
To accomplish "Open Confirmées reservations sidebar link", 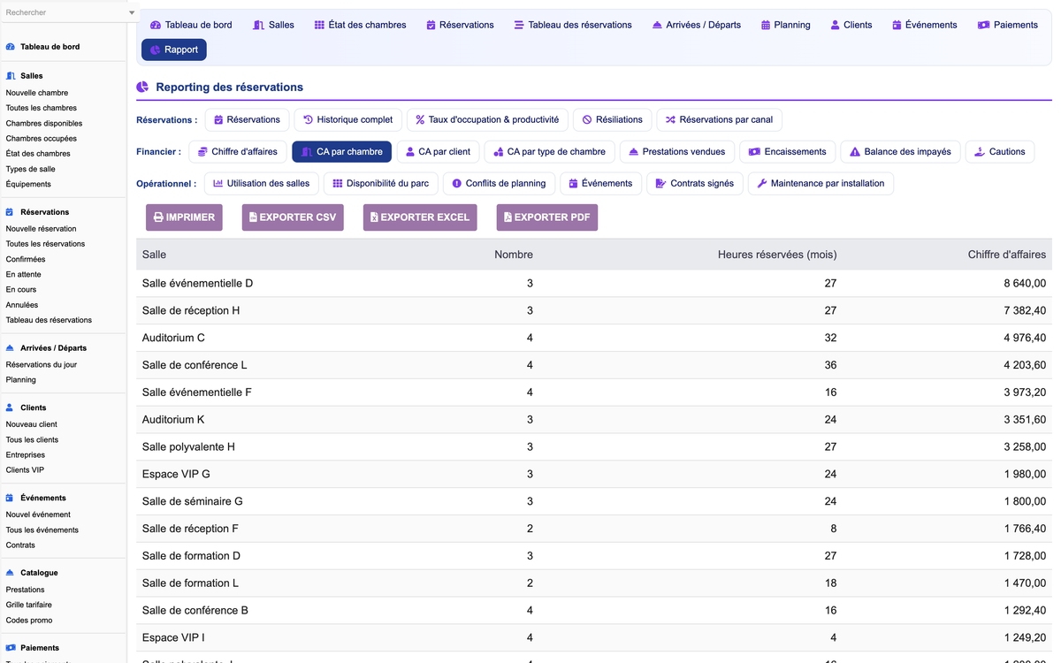I will [26, 259].
